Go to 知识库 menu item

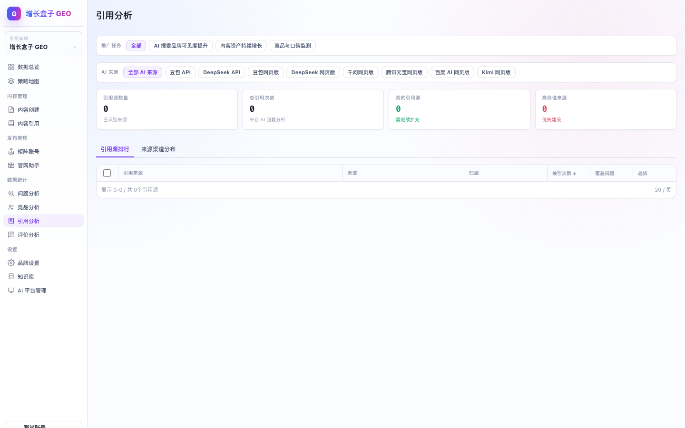[x=43, y=277]
